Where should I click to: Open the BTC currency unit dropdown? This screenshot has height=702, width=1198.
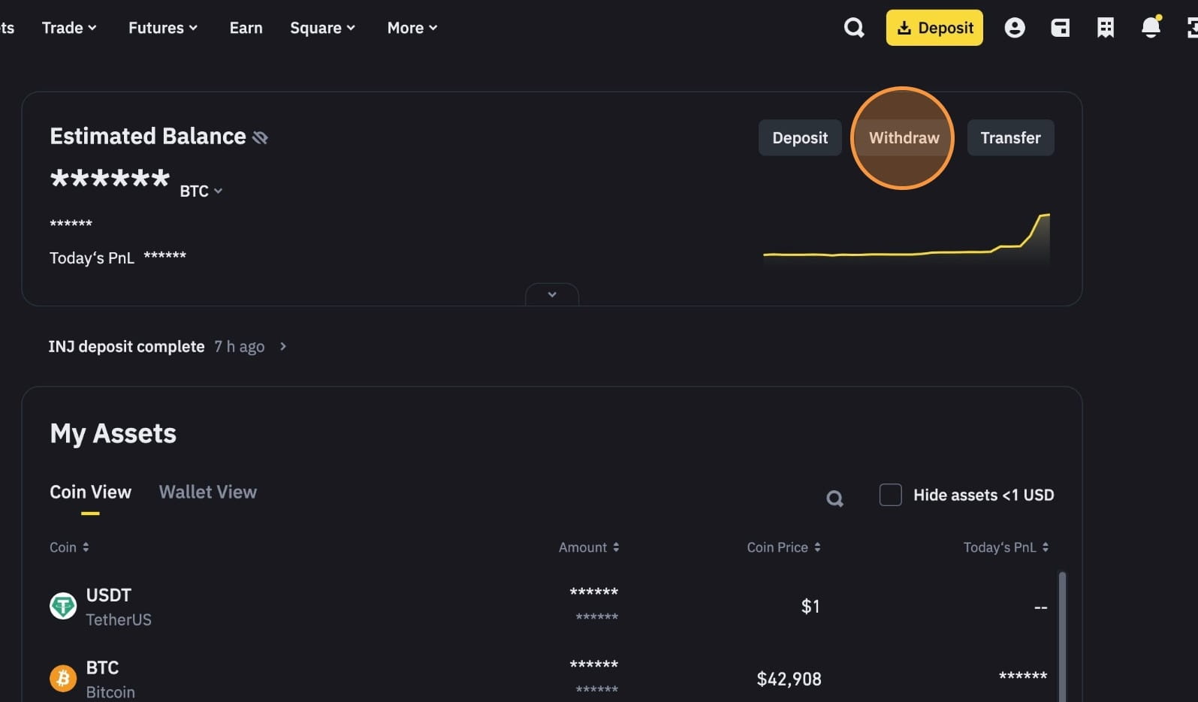[201, 191]
